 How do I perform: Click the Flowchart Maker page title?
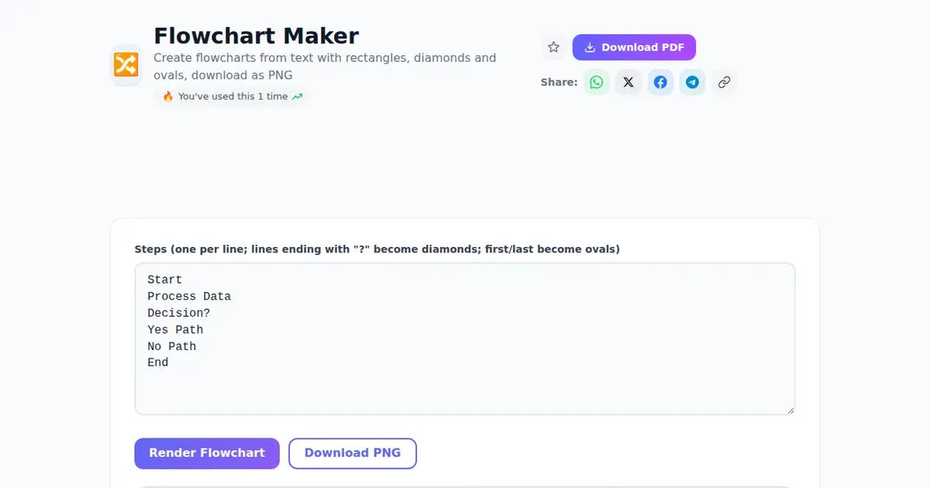tap(257, 36)
